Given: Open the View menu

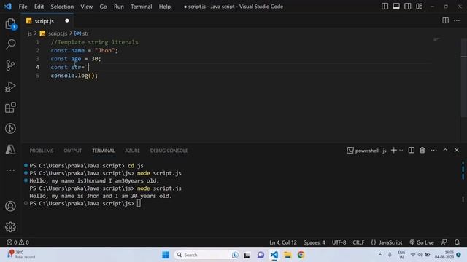Looking at the screenshot, I should [86, 7].
